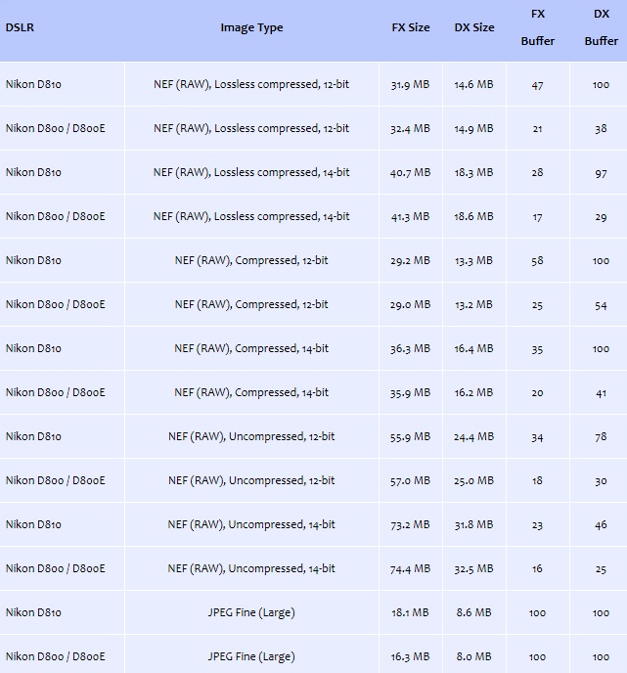The image size is (627, 673).
Task: Click the 31.9 MB FX size cell
Action: pyautogui.click(x=410, y=85)
